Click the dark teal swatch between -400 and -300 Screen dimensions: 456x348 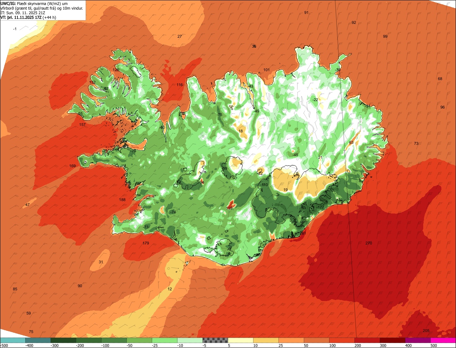click(38, 340)
